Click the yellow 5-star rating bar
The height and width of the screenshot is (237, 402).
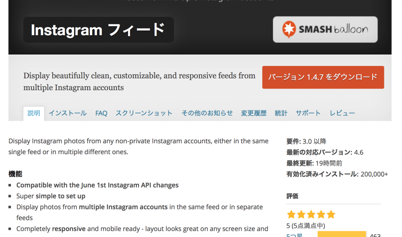[x=342, y=235]
